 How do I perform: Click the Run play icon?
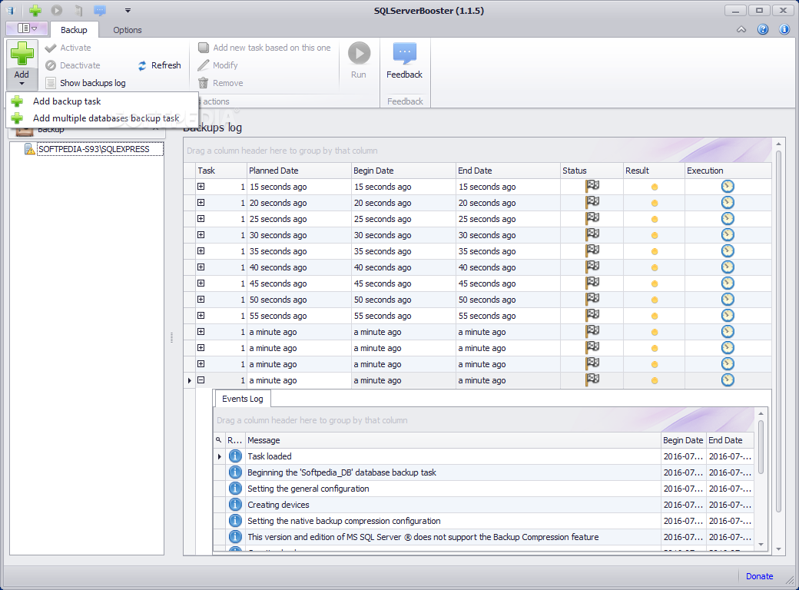(359, 53)
